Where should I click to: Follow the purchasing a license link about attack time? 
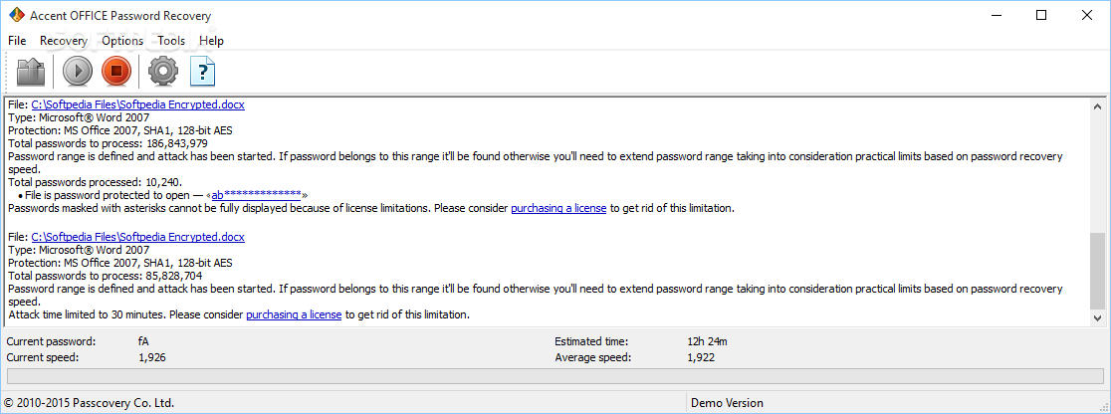(x=294, y=314)
